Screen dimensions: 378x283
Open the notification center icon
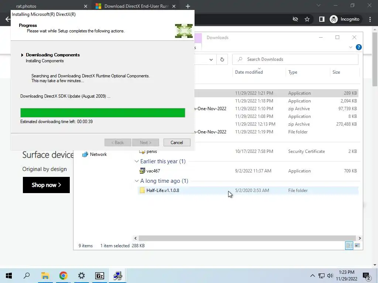(x=367, y=276)
